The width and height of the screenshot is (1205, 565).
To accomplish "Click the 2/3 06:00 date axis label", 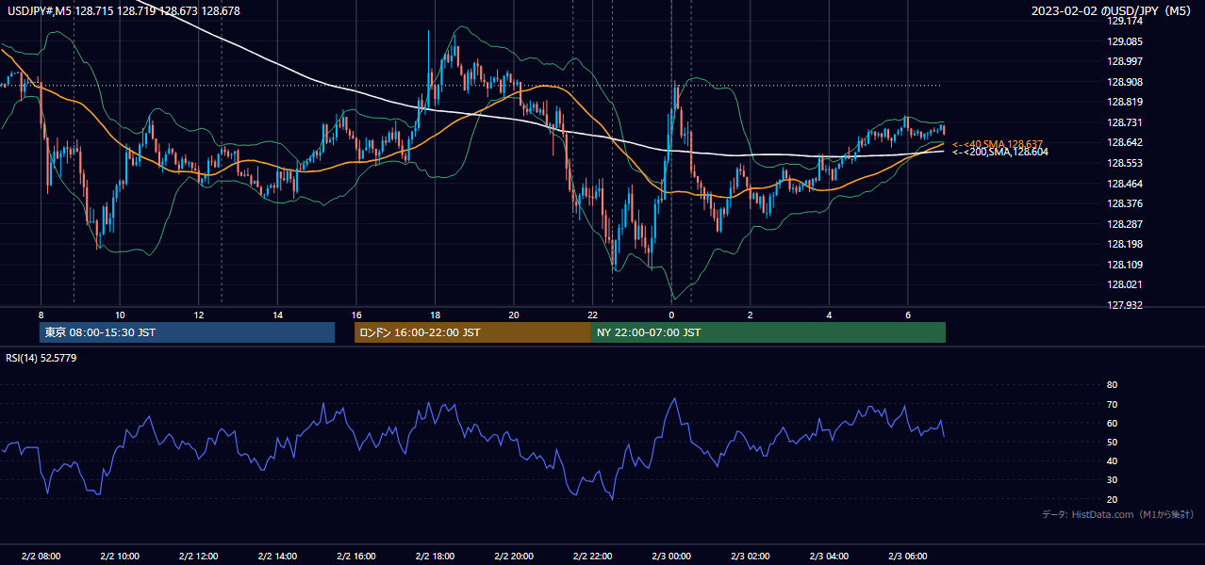I will pyautogui.click(x=908, y=557).
